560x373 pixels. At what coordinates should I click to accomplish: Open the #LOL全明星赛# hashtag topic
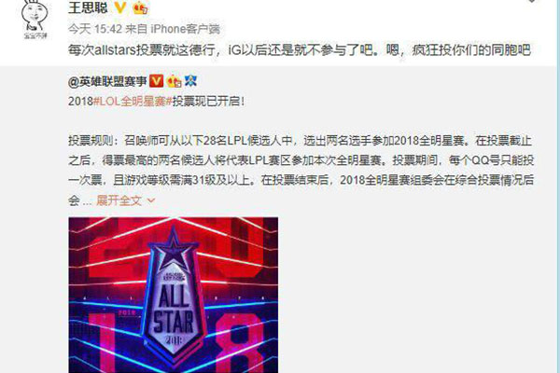point(133,102)
